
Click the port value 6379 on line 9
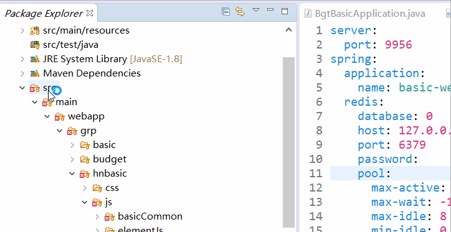412,145
